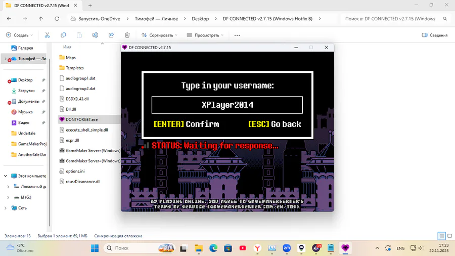Click the taskbar Поиск search box
This screenshot has height=256, width=455.
[x=140, y=248]
